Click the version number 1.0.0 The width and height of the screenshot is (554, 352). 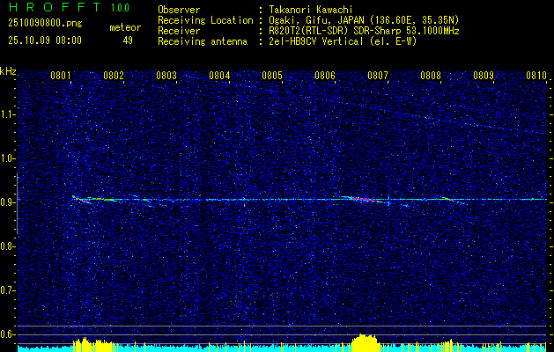pos(120,7)
